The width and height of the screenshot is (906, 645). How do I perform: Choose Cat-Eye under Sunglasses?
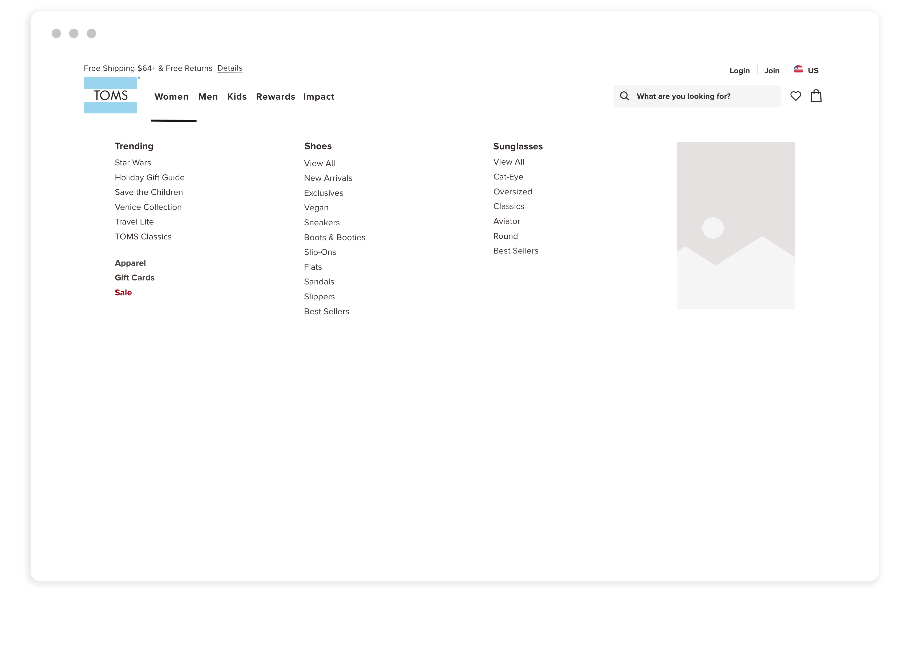pyautogui.click(x=508, y=177)
